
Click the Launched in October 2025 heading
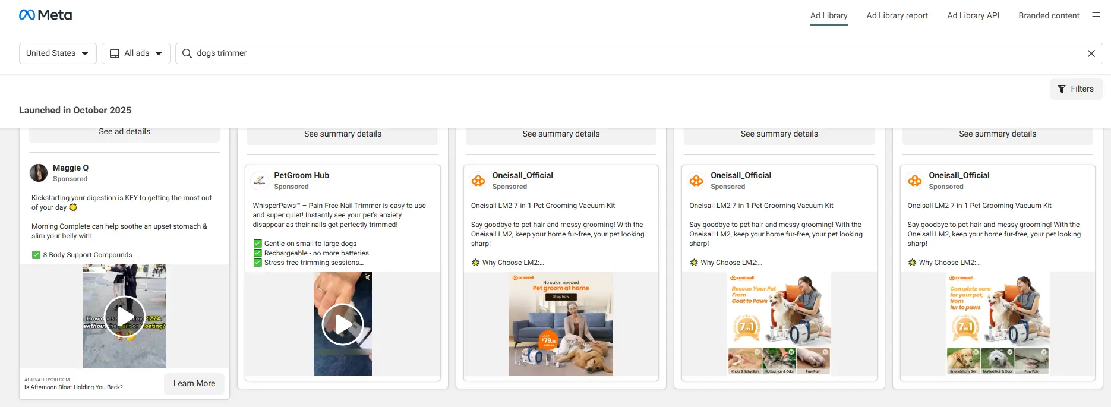click(75, 111)
